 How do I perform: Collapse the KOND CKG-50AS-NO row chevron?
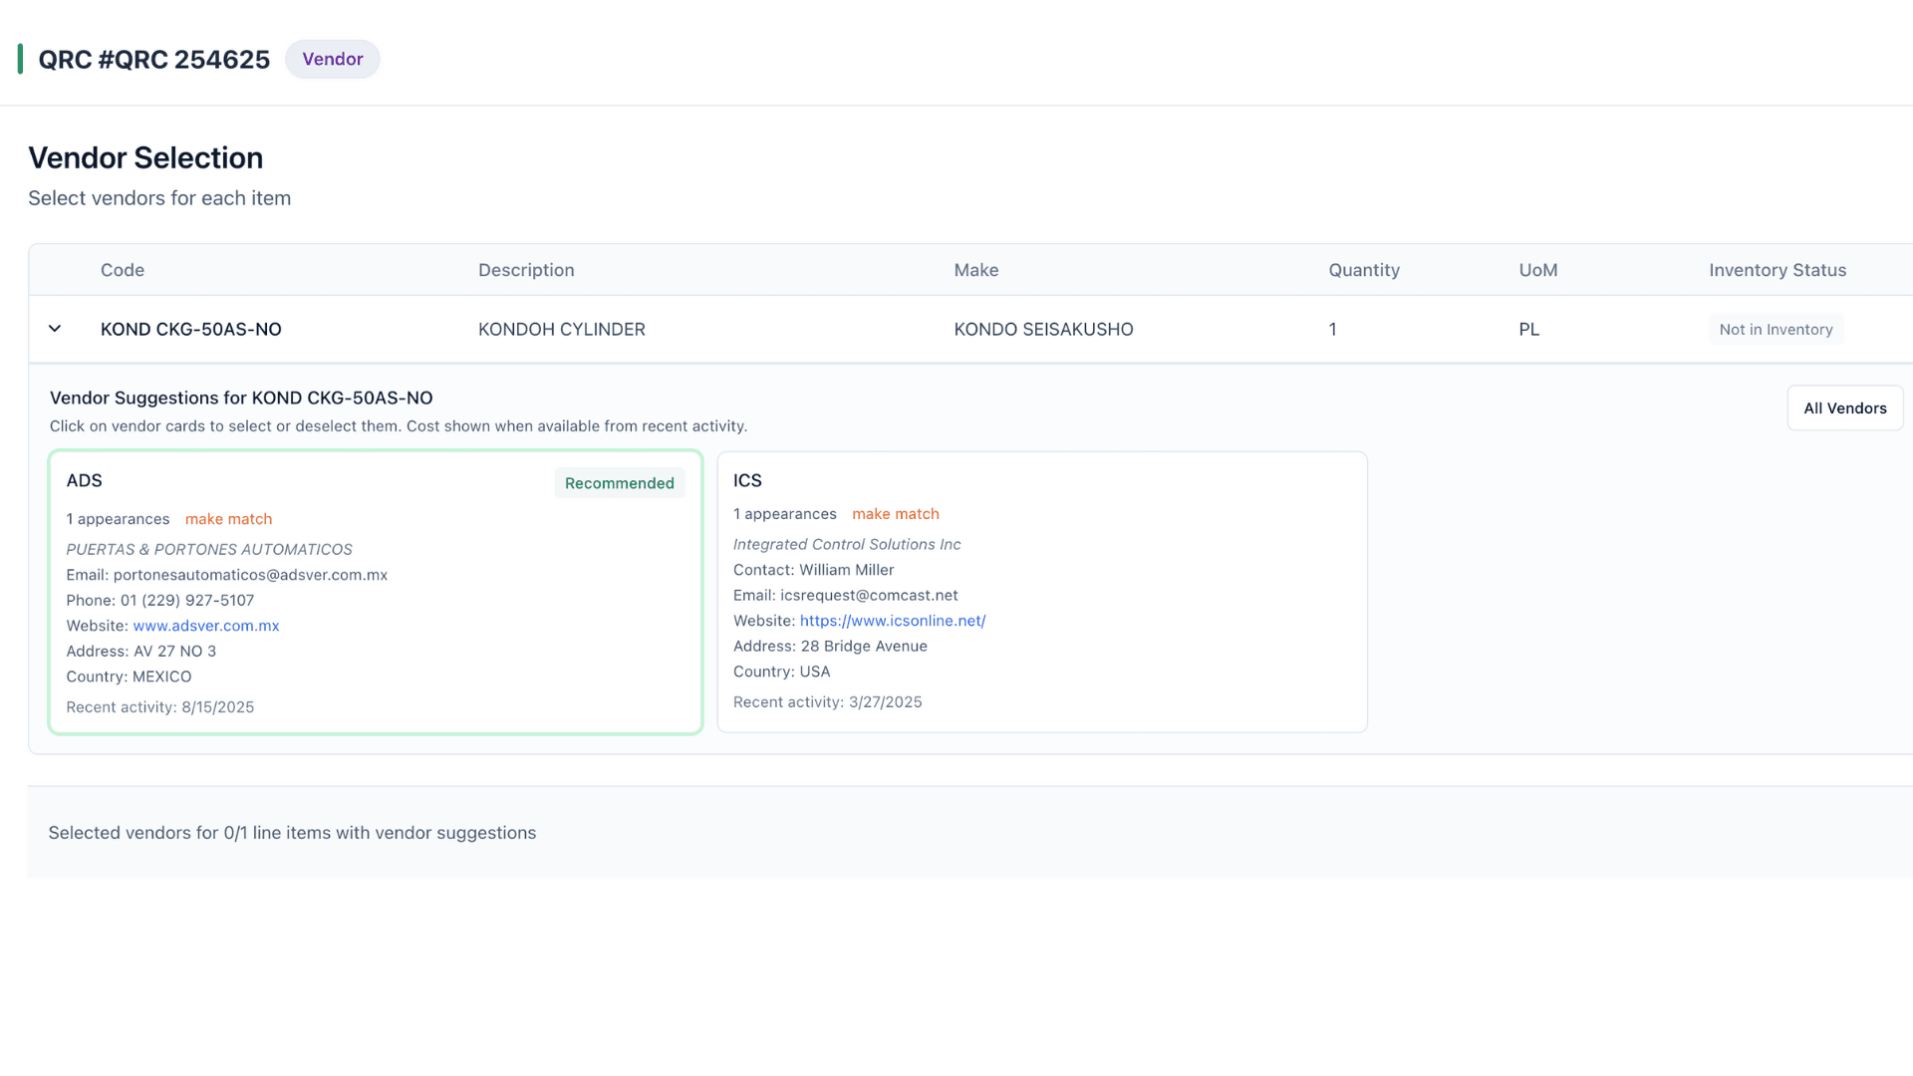tap(55, 329)
